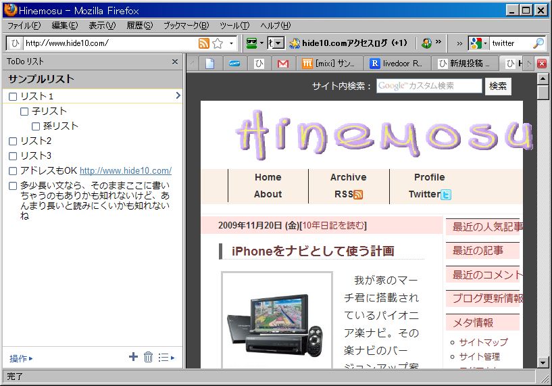This screenshot has height=386, width=552.
Task: Open the ヘルプ menu
Action: [x=276, y=26]
